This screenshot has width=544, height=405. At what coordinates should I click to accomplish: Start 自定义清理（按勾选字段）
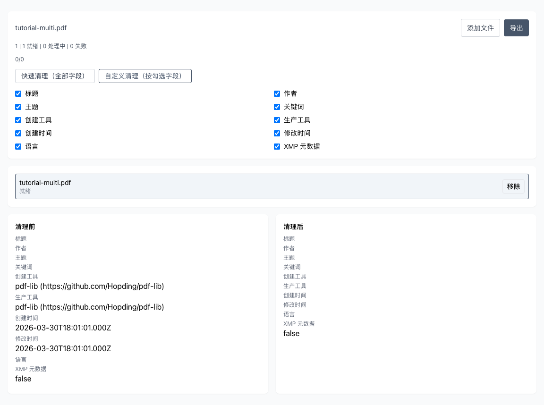coord(145,76)
